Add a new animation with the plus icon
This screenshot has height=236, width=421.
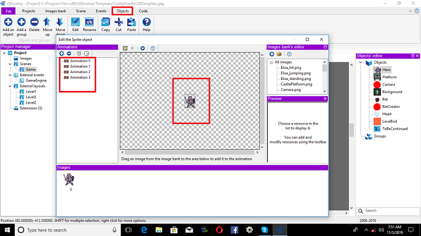click(62, 54)
